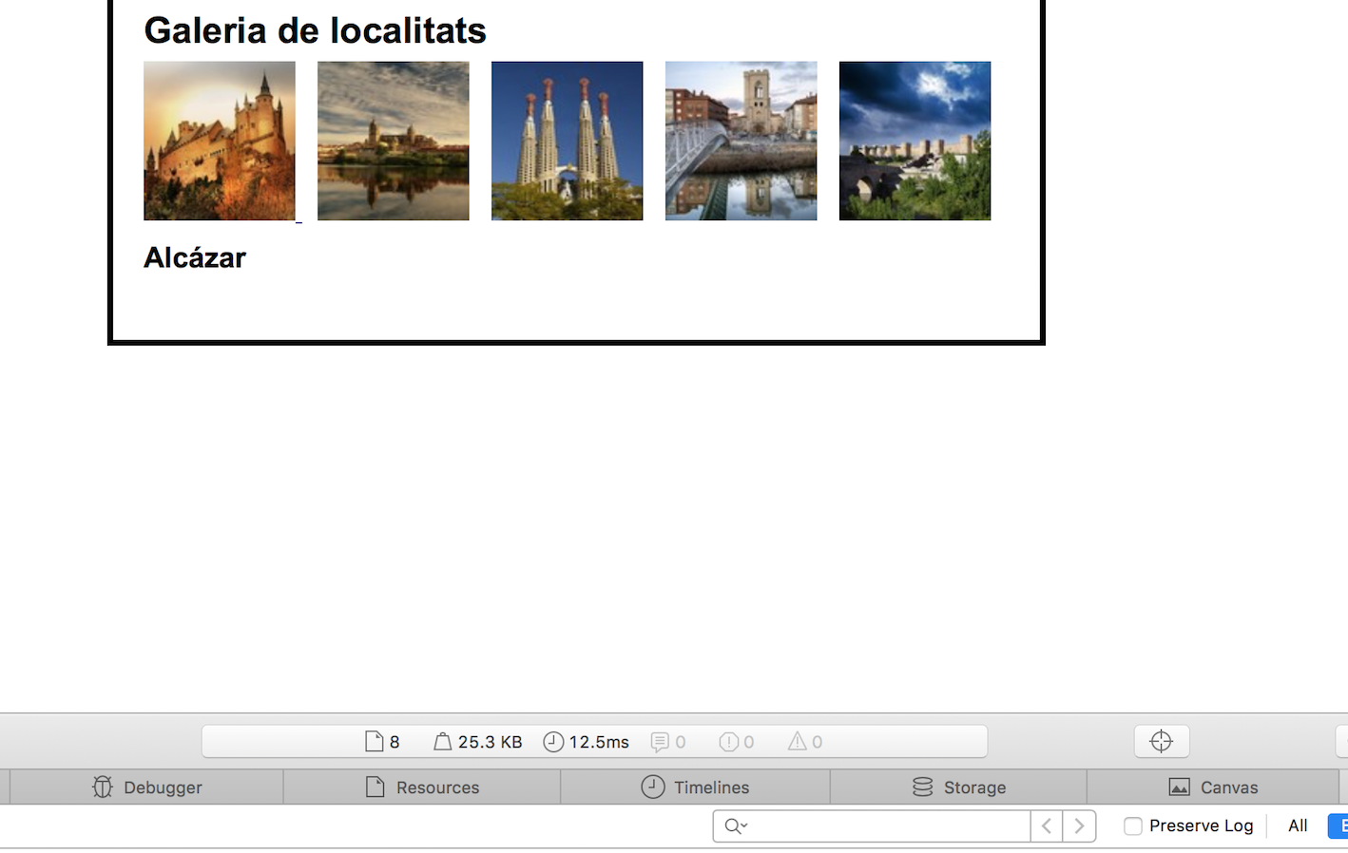The image size is (1348, 853).
Task: Open search options magnifier dropdown
Action: (736, 826)
